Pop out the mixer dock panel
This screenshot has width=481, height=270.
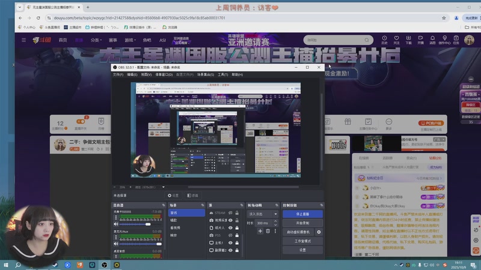click(x=164, y=205)
